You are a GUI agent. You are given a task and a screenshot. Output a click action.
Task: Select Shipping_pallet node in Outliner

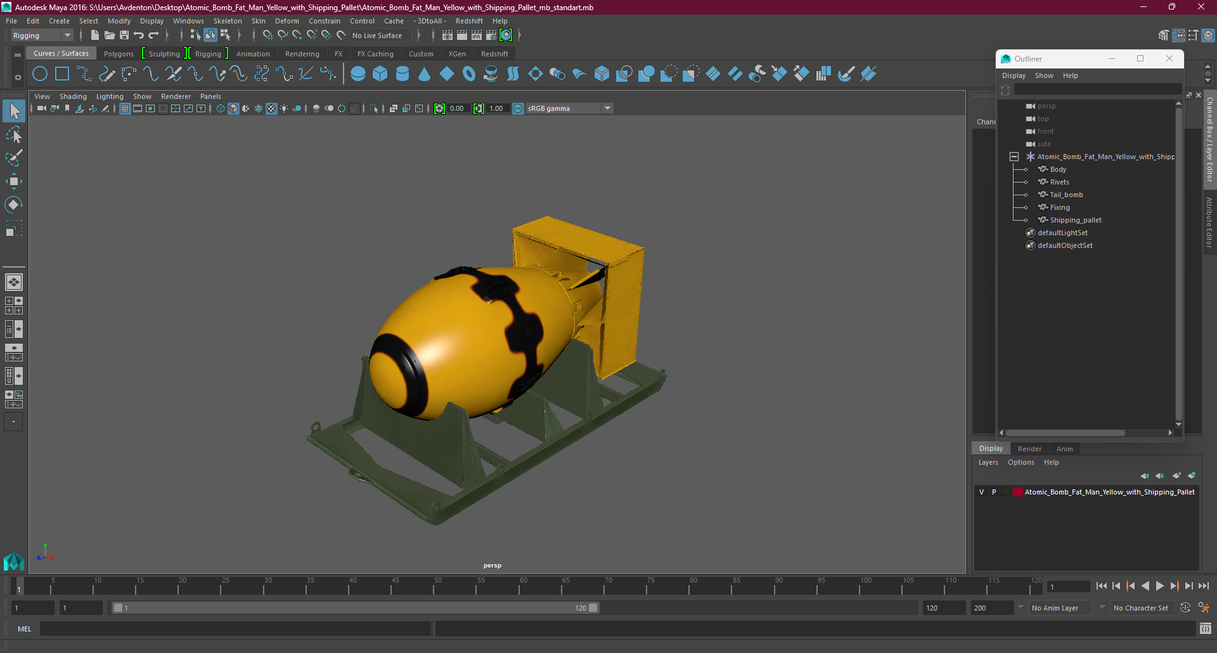1076,220
